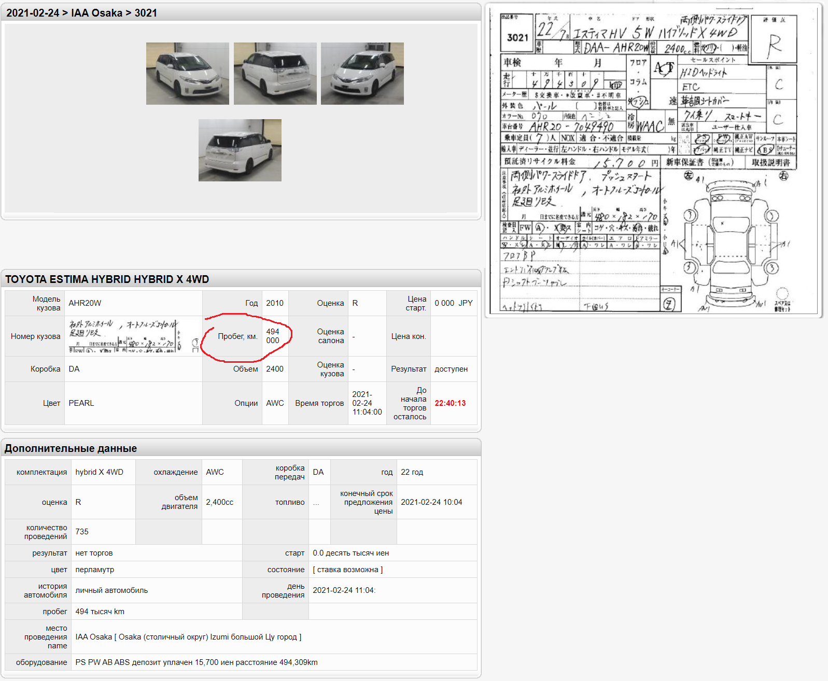Viewport: 828px width, 681px height.
Task: Select engine volume '2,400cc'
Action: (220, 502)
